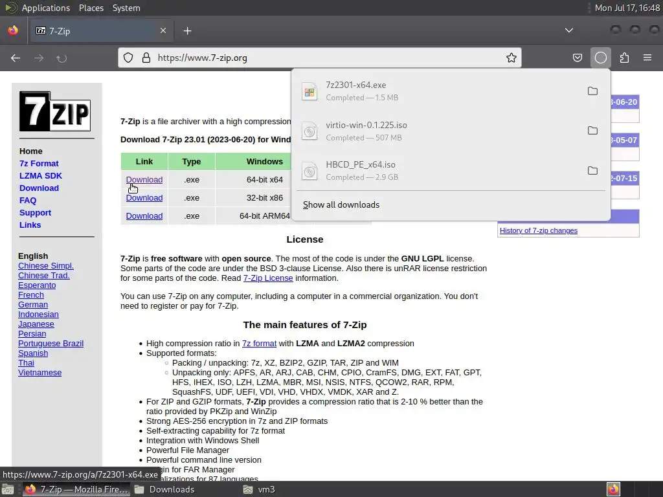Open the 7z2301-x64.exe download entry
663x497 pixels.
(x=438, y=91)
